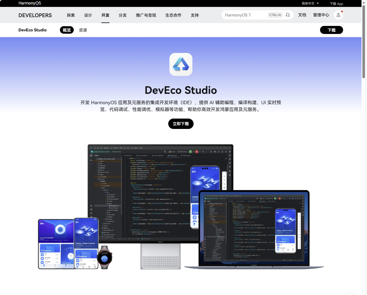Click the HarmonyOS logo in top bar
Image resolution: width=367 pixels, height=295 pixels.
[x=30, y=3]
